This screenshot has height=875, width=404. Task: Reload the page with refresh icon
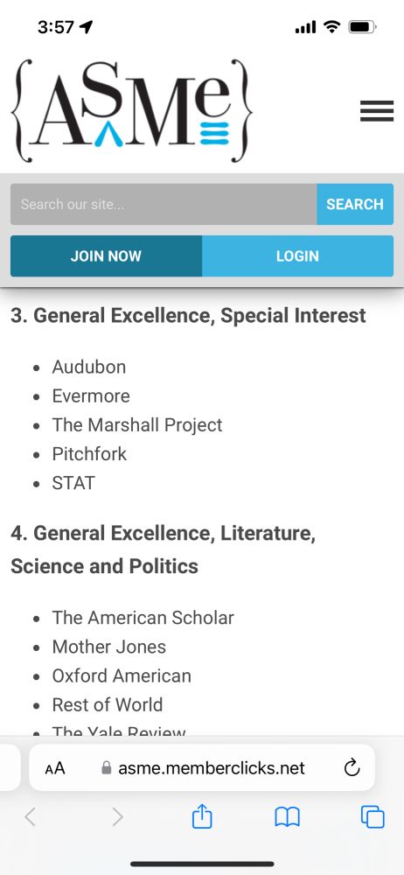click(352, 768)
